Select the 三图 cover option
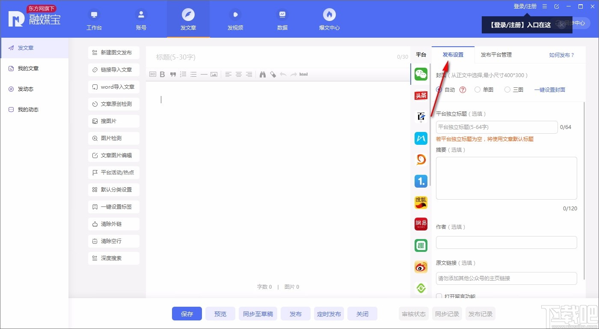Image resolution: width=599 pixels, height=329 pixels. click(x=507, y=90)
